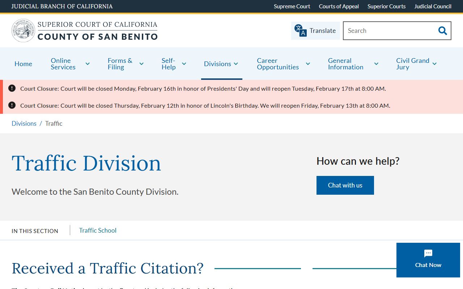Image resolution: width=463 pixels, height=289 pixels.
Task: Click Received a Traffic Citation? heading
Action: coord(107,268)
